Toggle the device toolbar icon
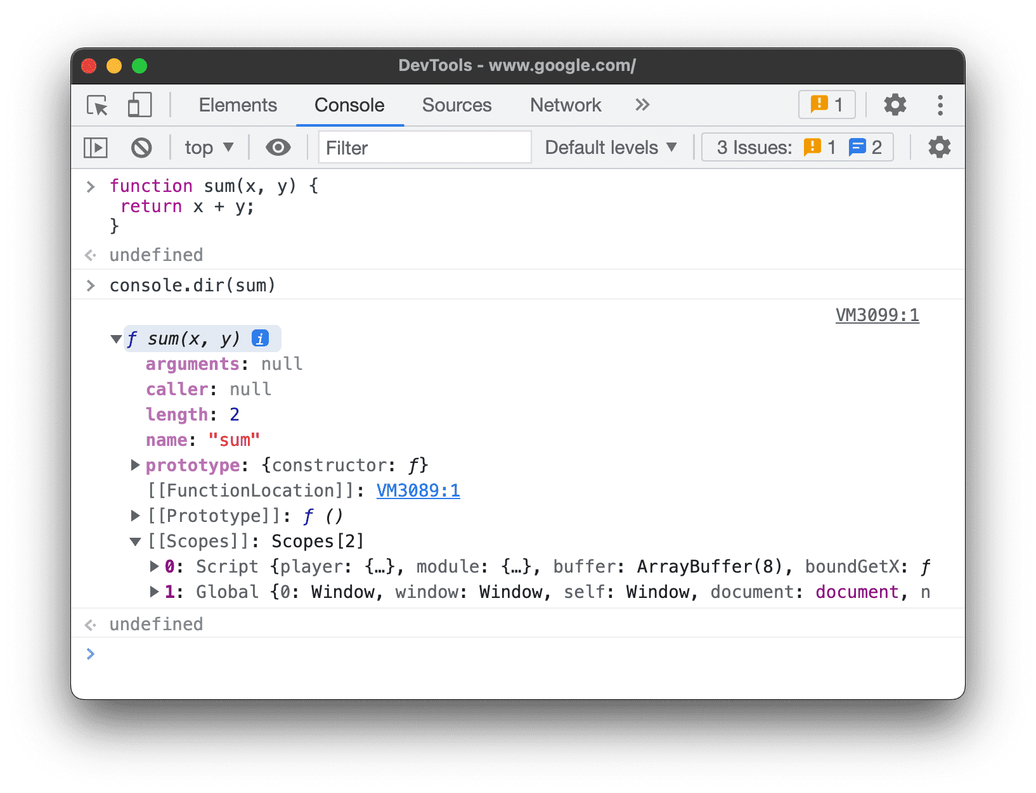This screenshot has height=793, width=1036. coord(139,105)
